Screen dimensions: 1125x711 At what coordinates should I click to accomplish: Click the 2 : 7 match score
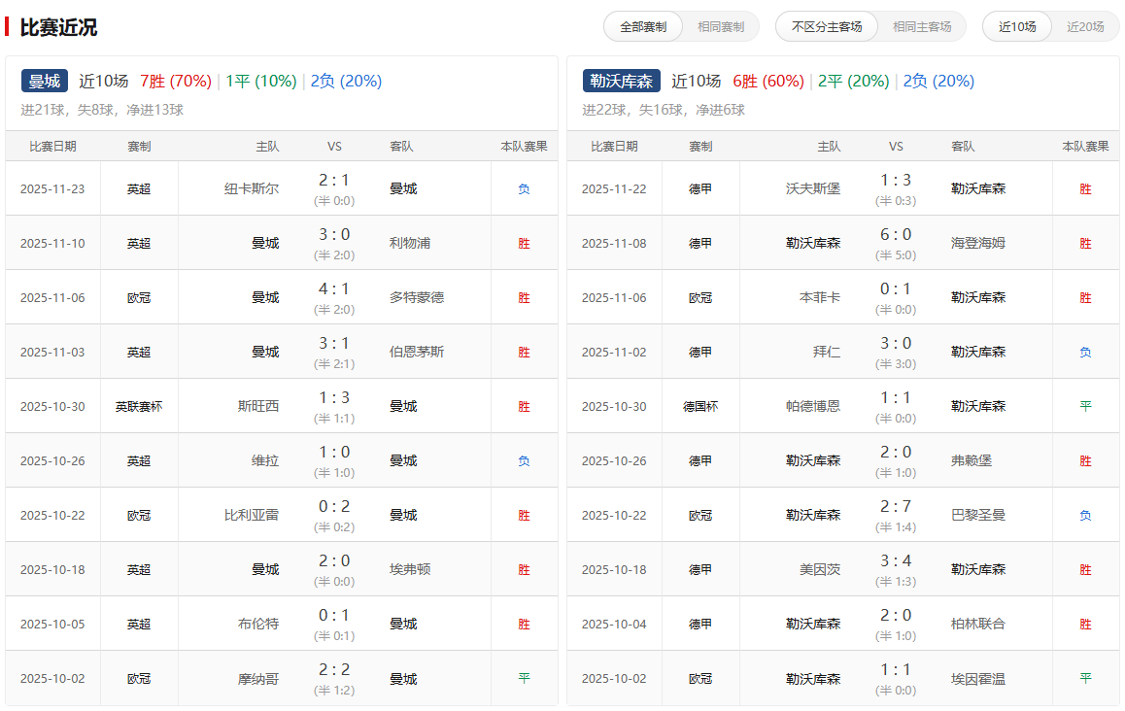[895, 507]
